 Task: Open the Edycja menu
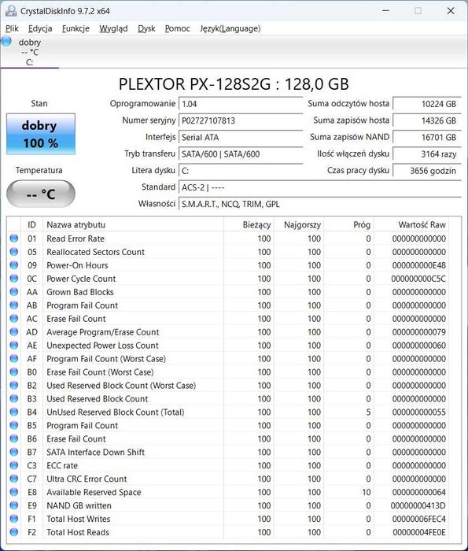(40, 28)
